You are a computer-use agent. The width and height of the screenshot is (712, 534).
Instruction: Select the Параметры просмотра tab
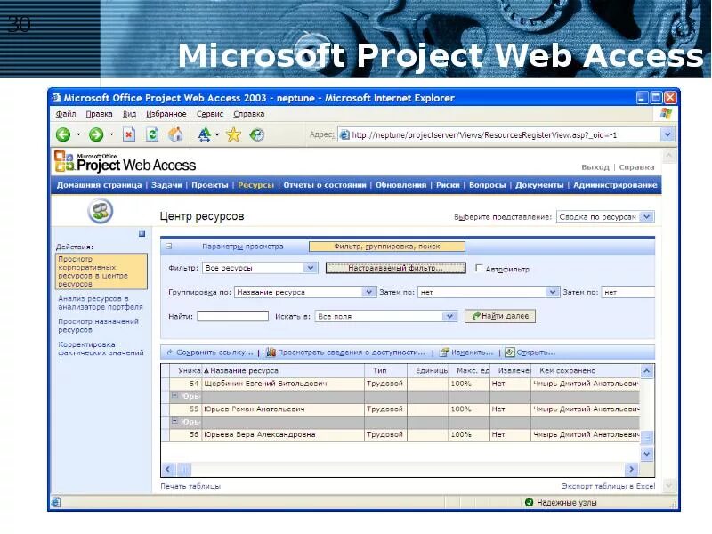[x=242, y=247]
